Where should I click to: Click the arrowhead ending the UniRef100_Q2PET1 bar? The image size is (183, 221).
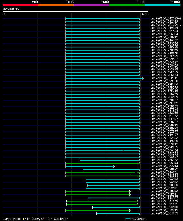coord(143,78)
